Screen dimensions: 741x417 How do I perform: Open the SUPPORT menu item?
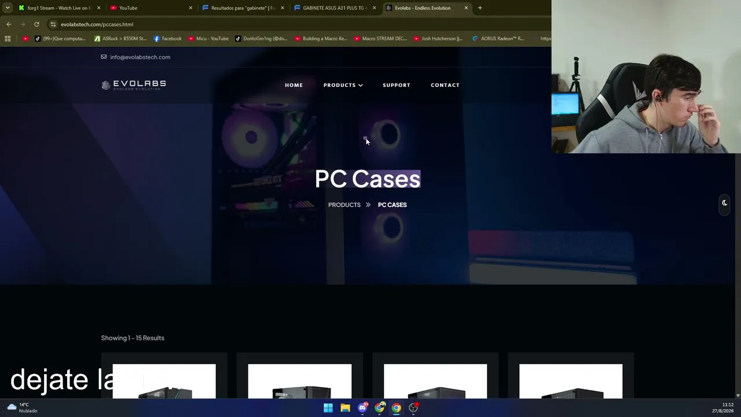pos(397,85)
